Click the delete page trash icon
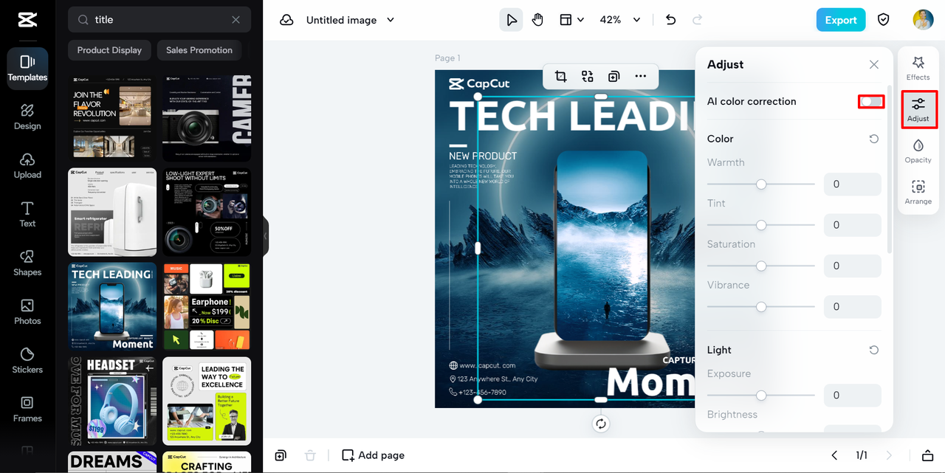This screenshot has height=473, width=945. point(311,455)
